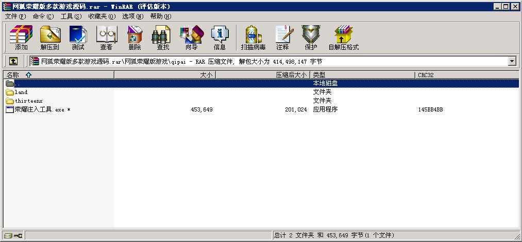Viewport: 522px width, 242px height.
Task: Open the 收藏夹(O) menu
Action: [x=102, y=16]
